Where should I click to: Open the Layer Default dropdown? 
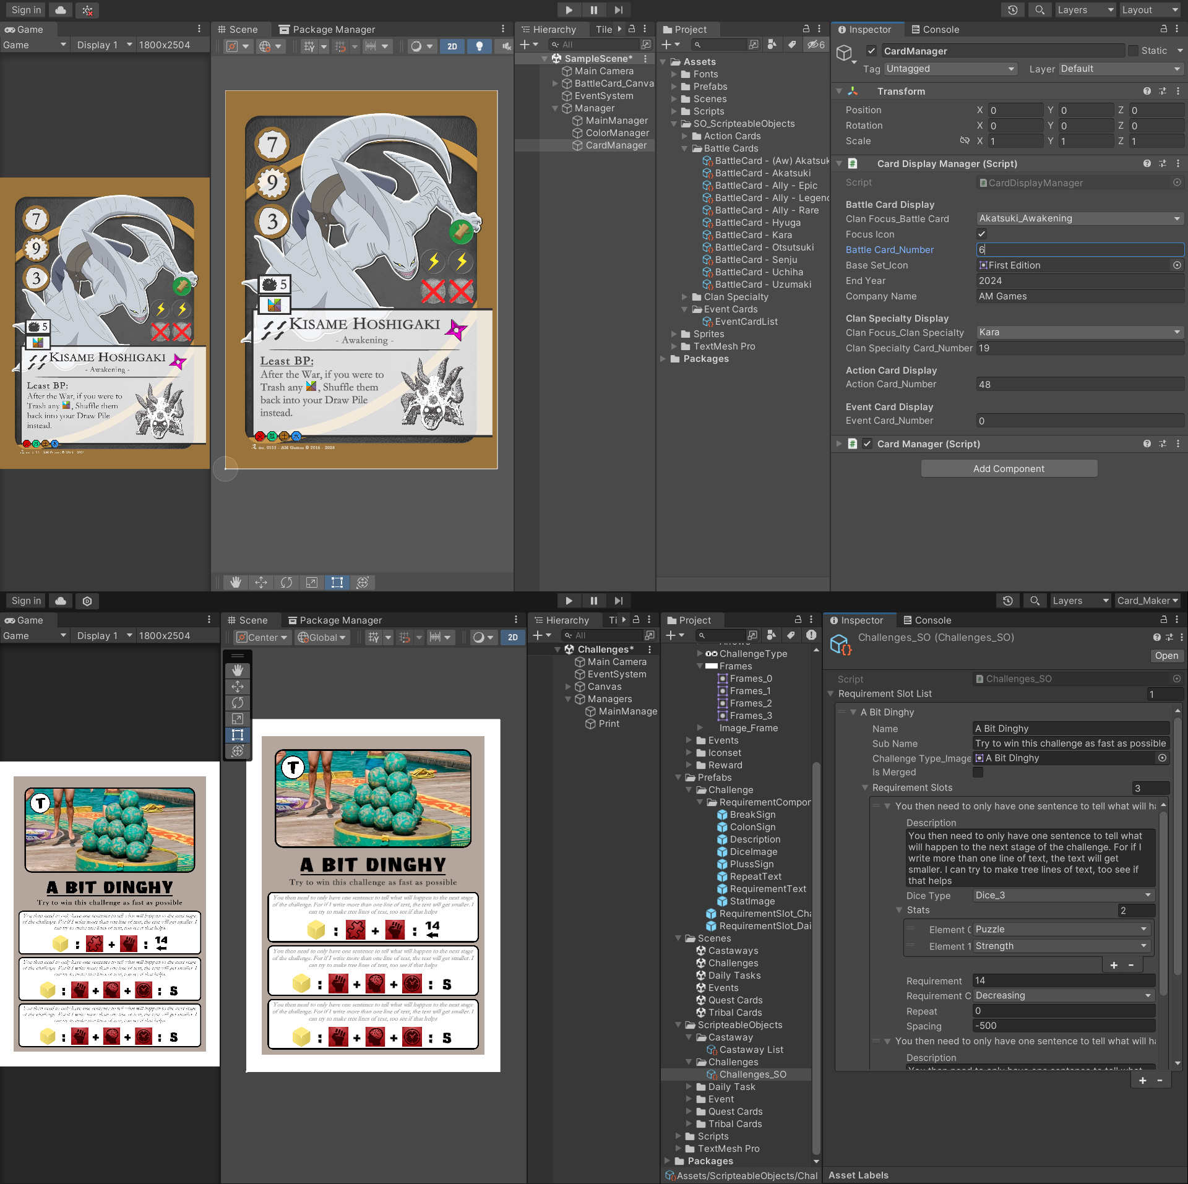point(1121,69)
